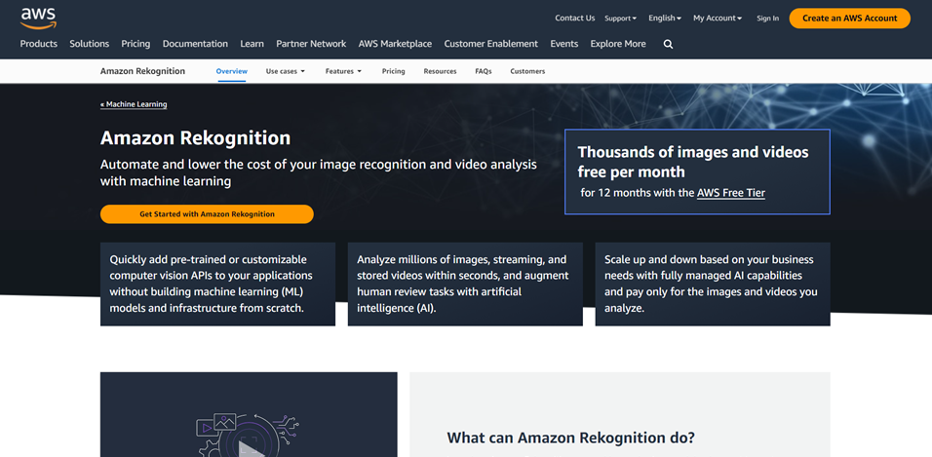The width and height of the screenshot is (932, 457).
Task: Expand the My Account menu
Action: (x=718, y=19)
